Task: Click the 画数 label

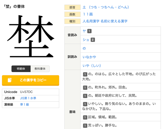Action: pyautogui.click(x=73, y=14)
